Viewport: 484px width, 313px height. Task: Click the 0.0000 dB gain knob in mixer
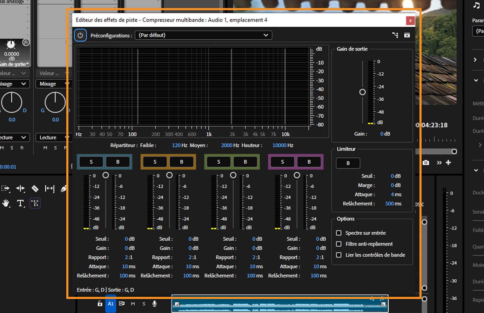11,44
